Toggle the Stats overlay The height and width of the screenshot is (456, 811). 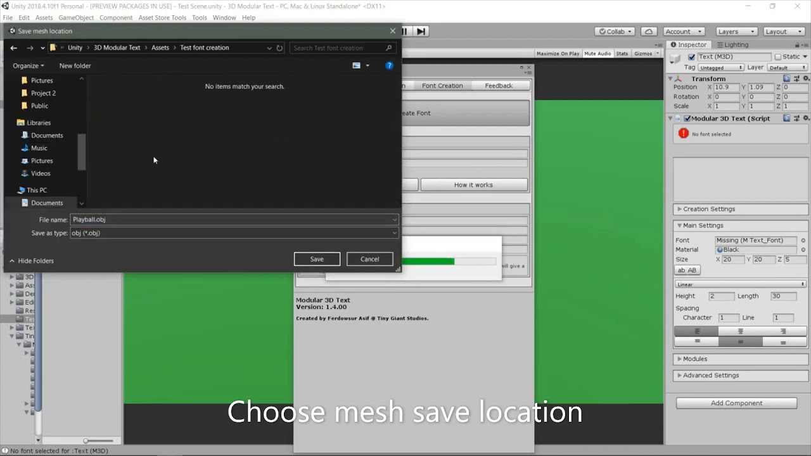pos(622,54)
